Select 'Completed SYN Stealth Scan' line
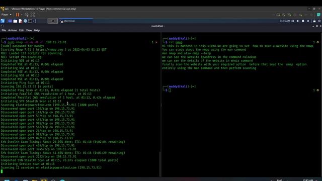 [59, 160]
